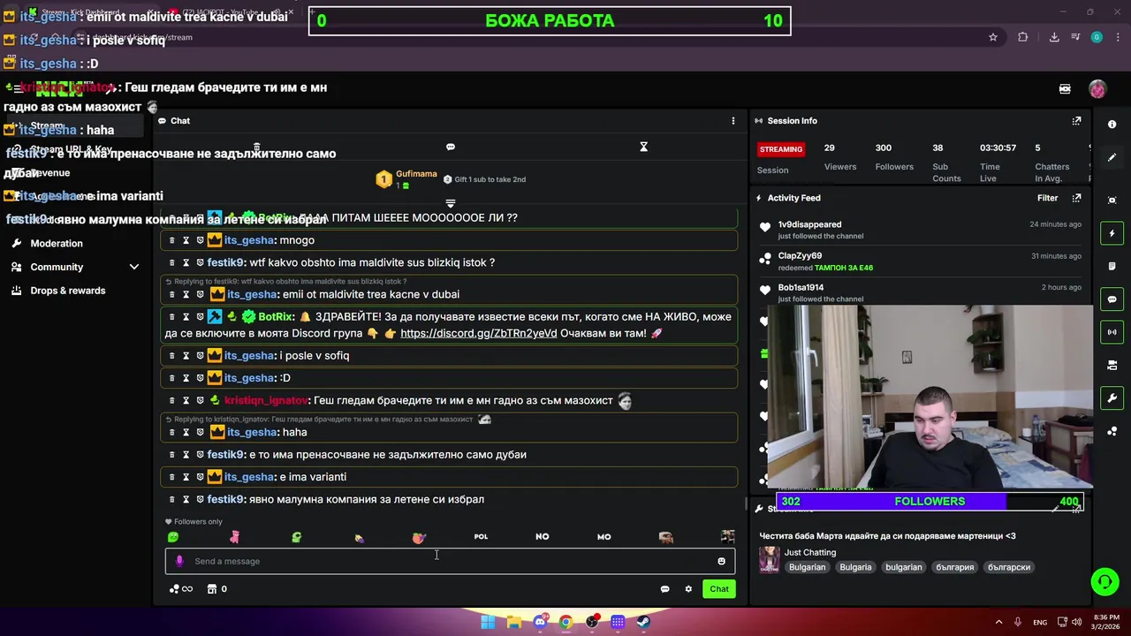Toggle the Session Info broadcast icon in right toolbar

click(x=1112, y=332)
